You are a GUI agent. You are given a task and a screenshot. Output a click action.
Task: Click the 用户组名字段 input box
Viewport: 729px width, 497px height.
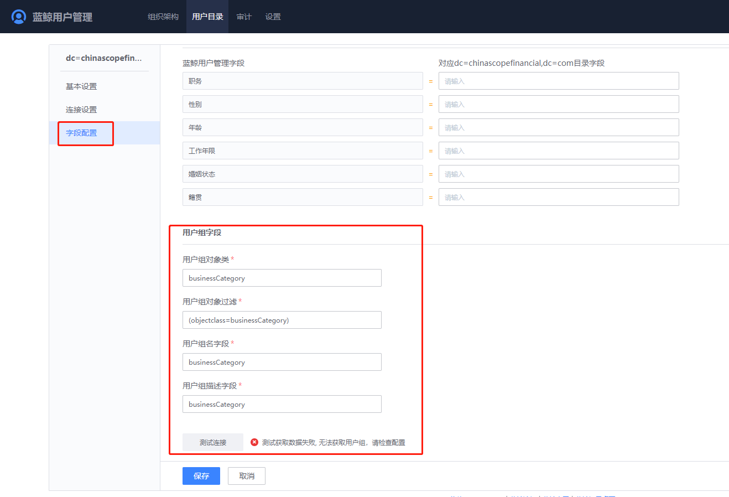tap(282, 362)
